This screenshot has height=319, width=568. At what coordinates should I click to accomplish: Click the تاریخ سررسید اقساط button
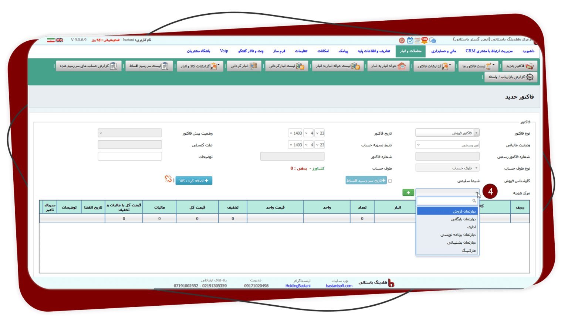(366, 180)
